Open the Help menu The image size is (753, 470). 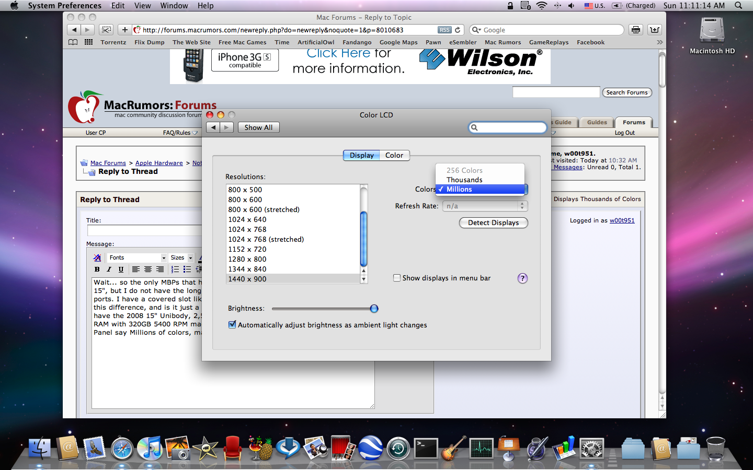pyautogui.click(x=206, y=6)
